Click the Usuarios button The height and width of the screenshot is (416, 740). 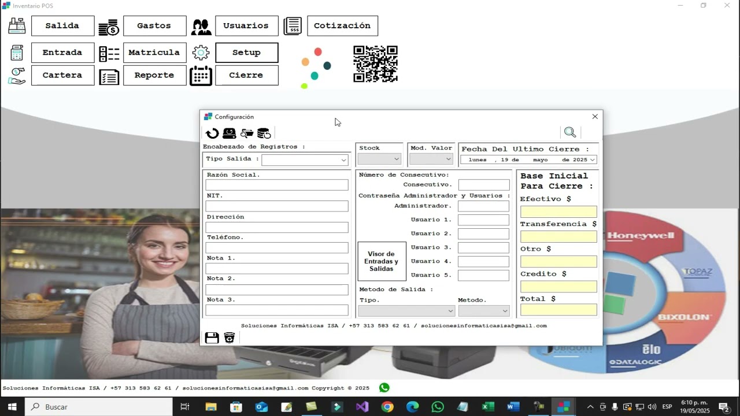click(246, 26)
